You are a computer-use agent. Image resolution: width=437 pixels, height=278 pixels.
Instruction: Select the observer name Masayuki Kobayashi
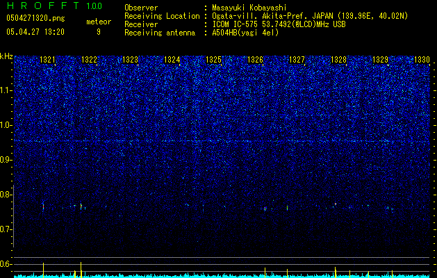tap(249, 8)
